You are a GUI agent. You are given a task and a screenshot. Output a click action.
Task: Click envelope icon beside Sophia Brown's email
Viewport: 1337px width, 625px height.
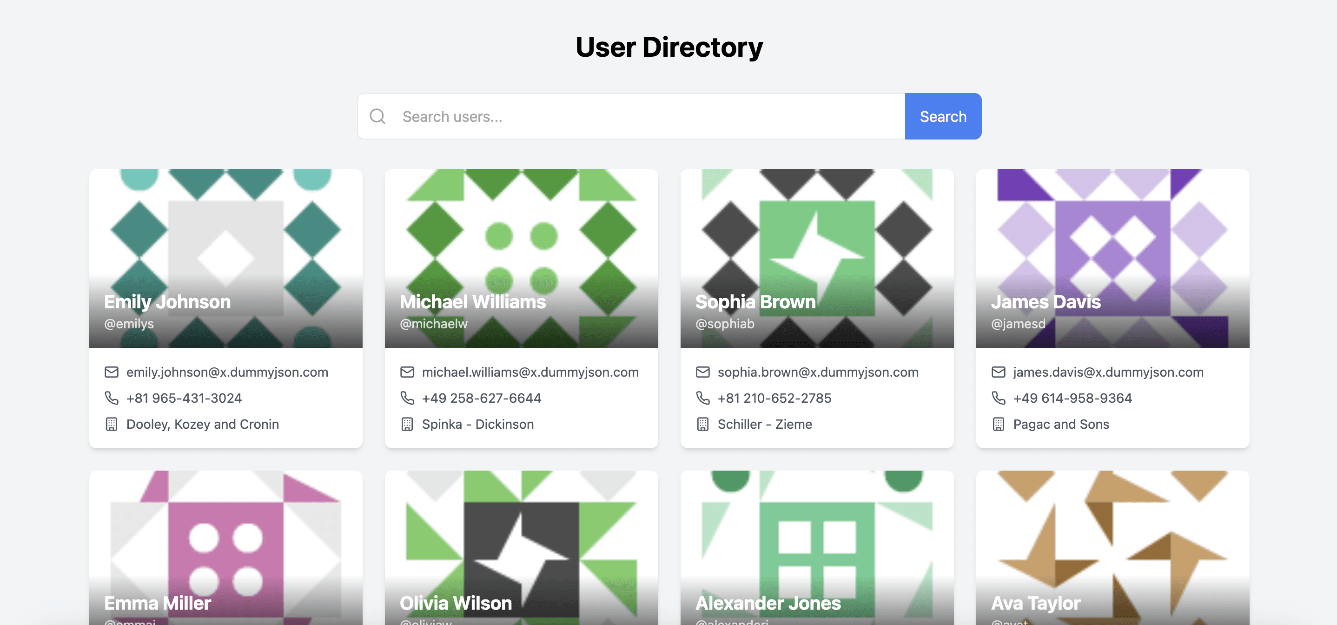(x=702, y=372)
